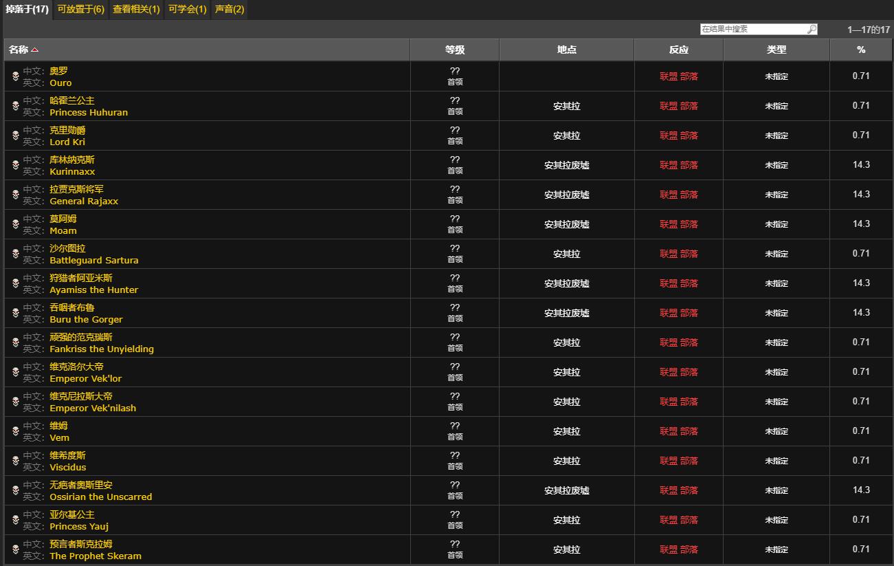The height and width of the screenshot is (566, 894).
Task: Open the General Rajaxx link
Action: click(84, 201)
